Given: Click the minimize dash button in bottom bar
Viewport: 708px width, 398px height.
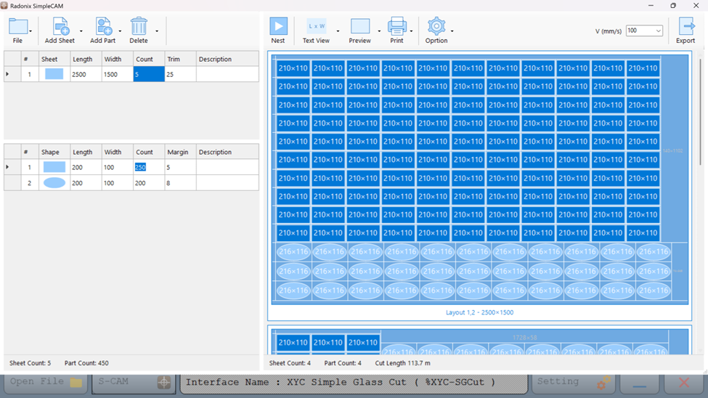Looking at the screenshot, I should 639,384.
